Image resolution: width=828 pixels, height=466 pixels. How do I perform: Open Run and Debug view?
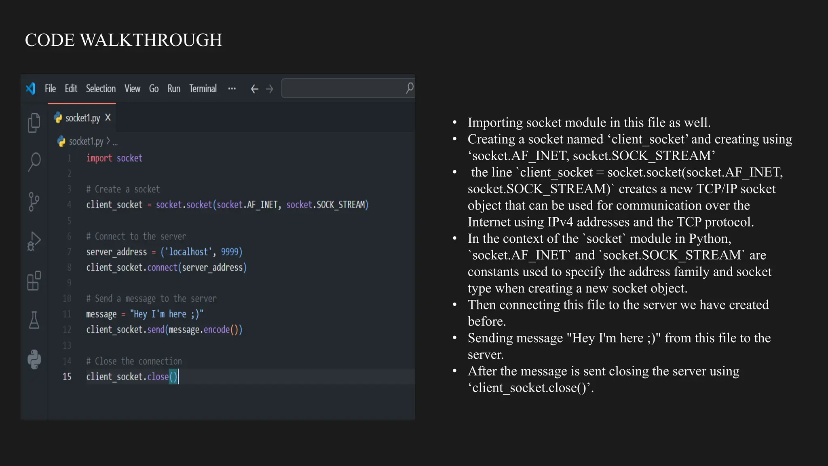point(34,241)
